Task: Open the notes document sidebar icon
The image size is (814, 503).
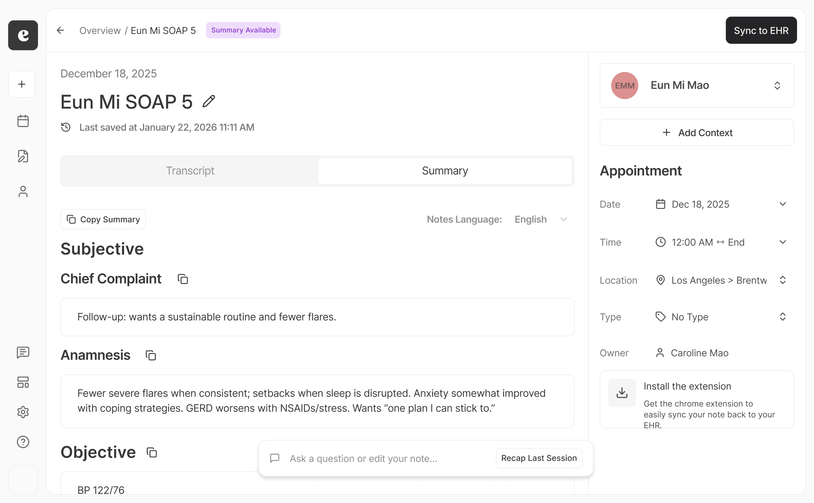Action: click(x=23, y=156)
